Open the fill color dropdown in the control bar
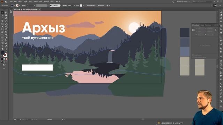This screenshot has height=125, width=223. click(x=14, y=6)
